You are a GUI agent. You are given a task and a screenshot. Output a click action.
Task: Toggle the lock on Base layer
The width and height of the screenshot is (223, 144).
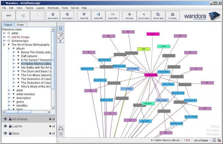10,133
